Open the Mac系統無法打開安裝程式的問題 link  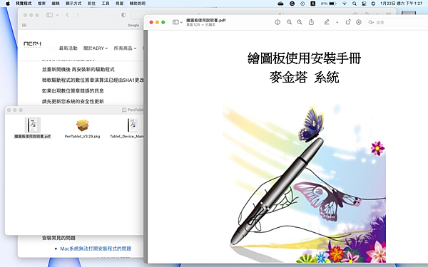pyautogui.click(x=96, y=248)
